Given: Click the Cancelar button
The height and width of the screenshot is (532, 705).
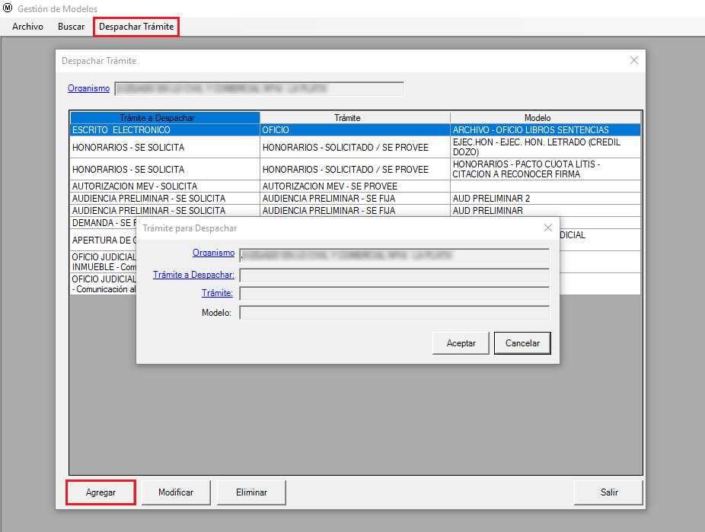Looking at the screenshot, I should pyautogui.click(x=522, y=343).
